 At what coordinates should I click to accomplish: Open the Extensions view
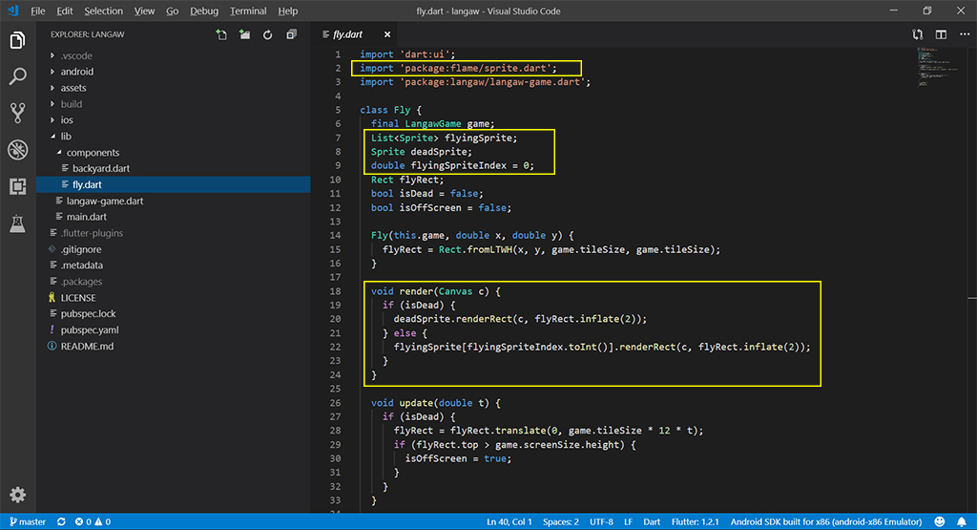17,186
